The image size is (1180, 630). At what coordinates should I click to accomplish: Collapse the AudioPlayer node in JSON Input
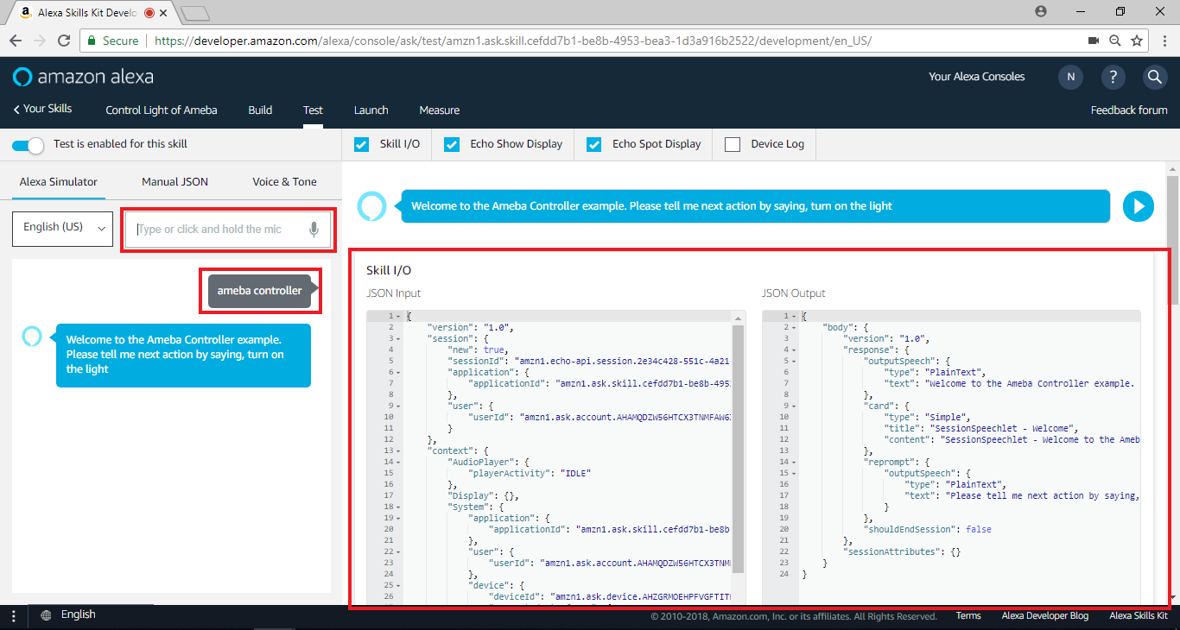click(397, 463)
